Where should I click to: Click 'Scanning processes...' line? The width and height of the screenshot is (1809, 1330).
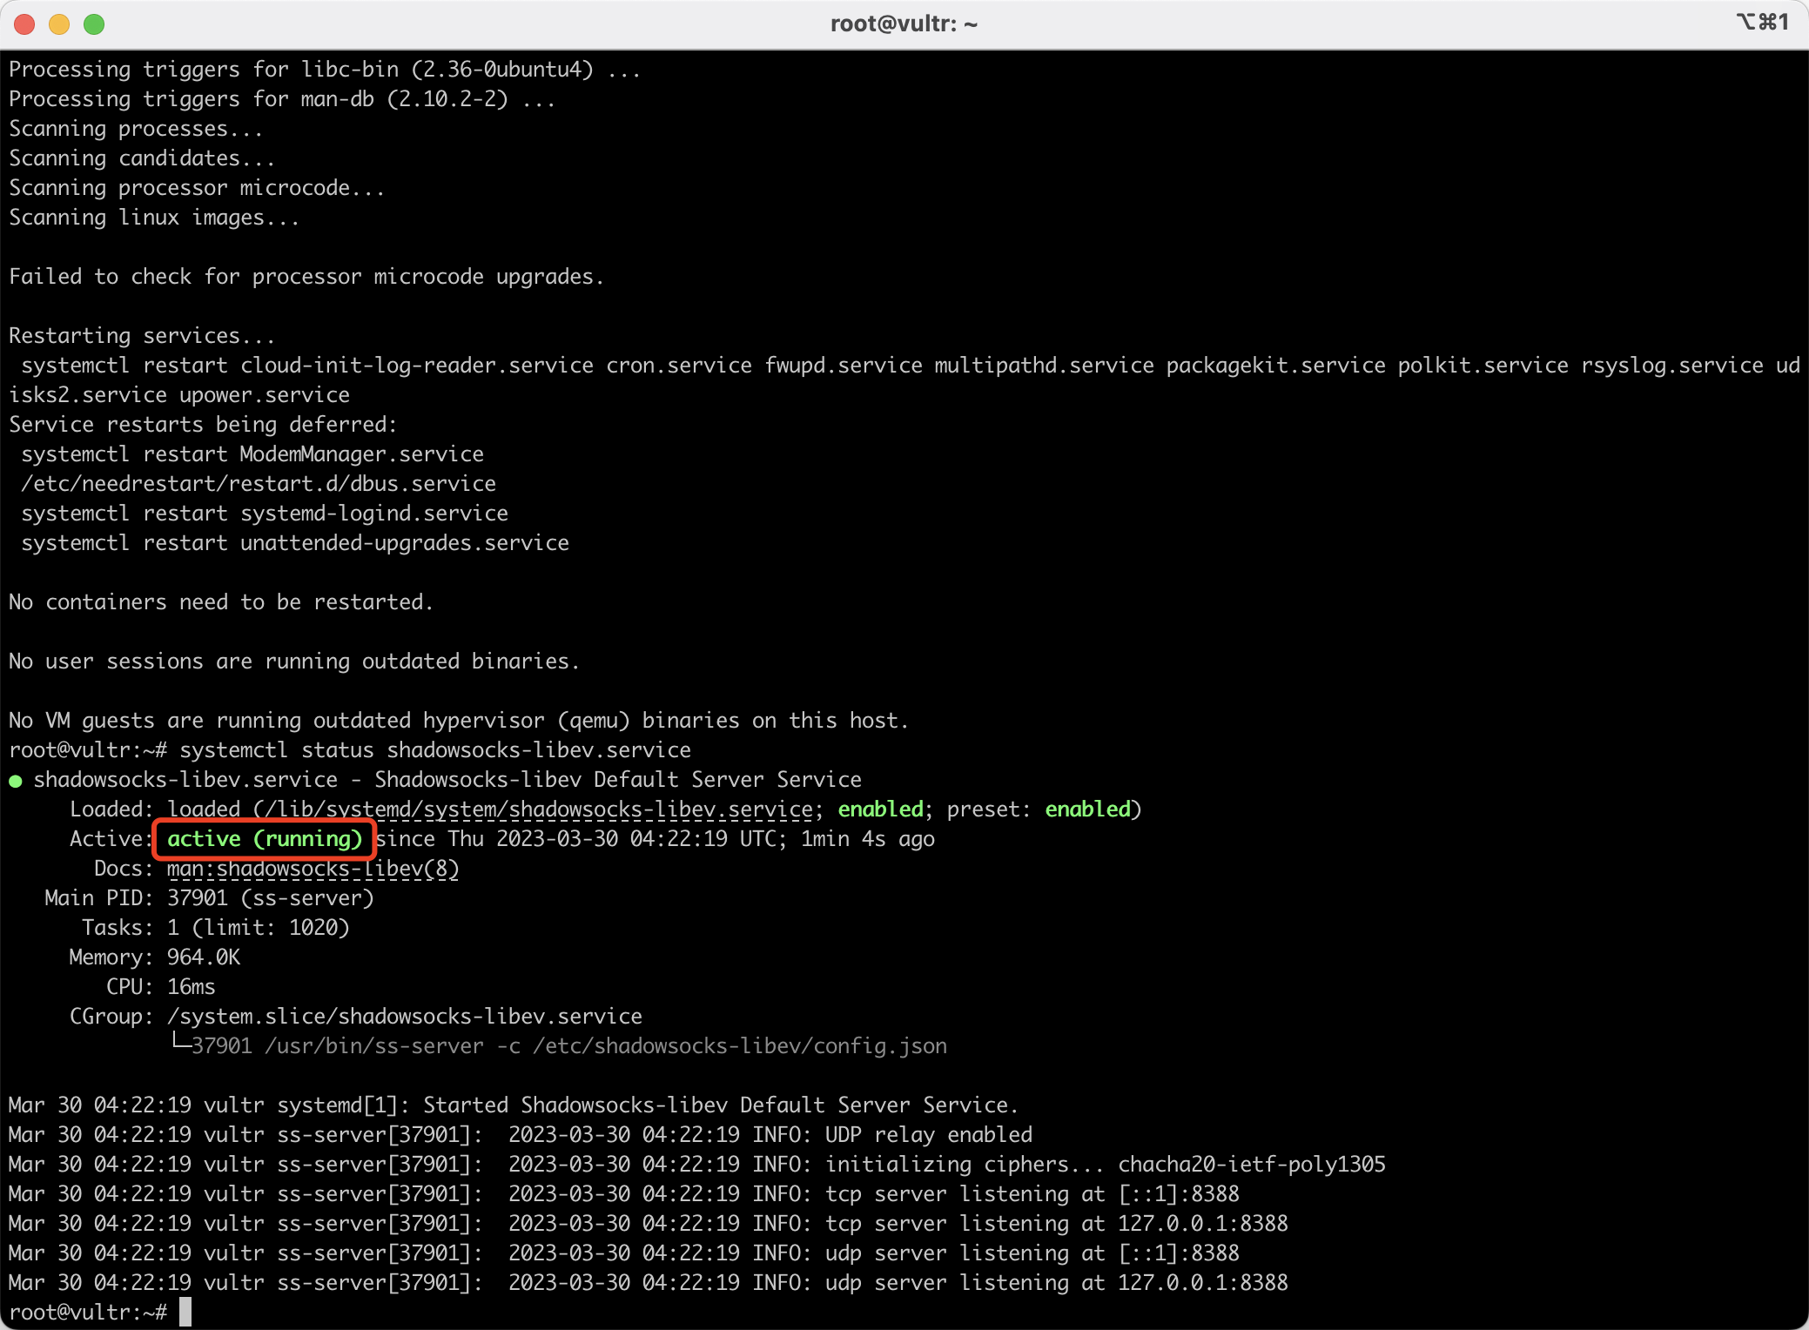tap(136, 129)
